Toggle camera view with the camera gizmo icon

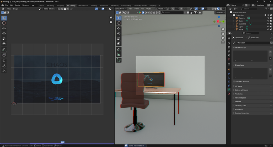pos(223,38)
